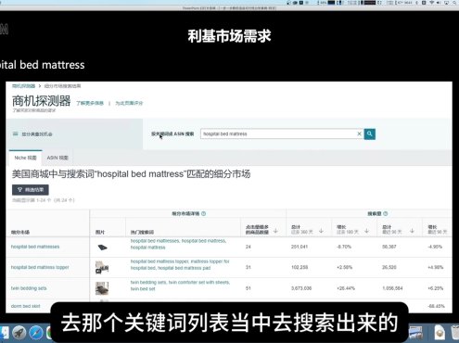Click the 3,673,036 total search value
Viewport: 459px width, 343px height.
tap(301, 288)
